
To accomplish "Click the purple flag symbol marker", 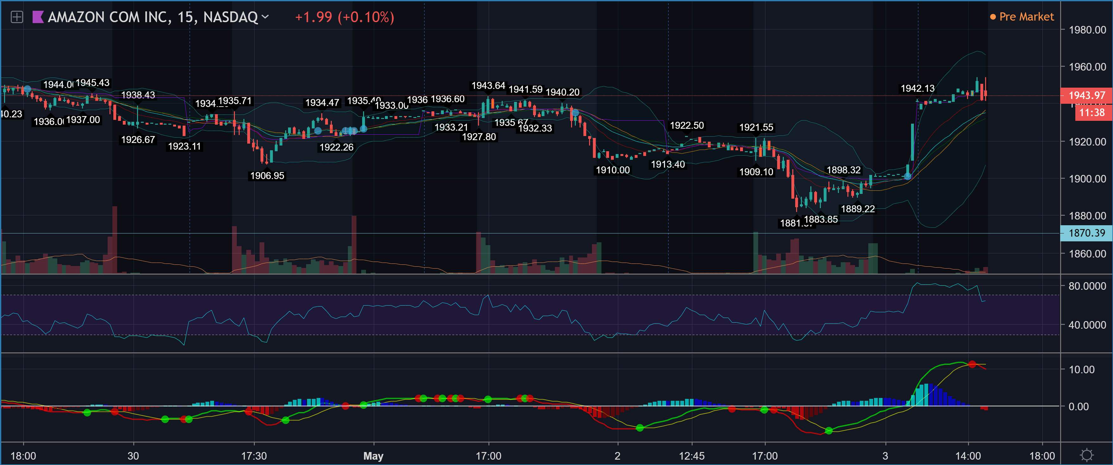I will click(38, 17).
